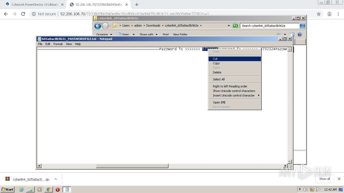Open Notepad View menu
Screen dimensions: 344x193
tap(69, 44)
